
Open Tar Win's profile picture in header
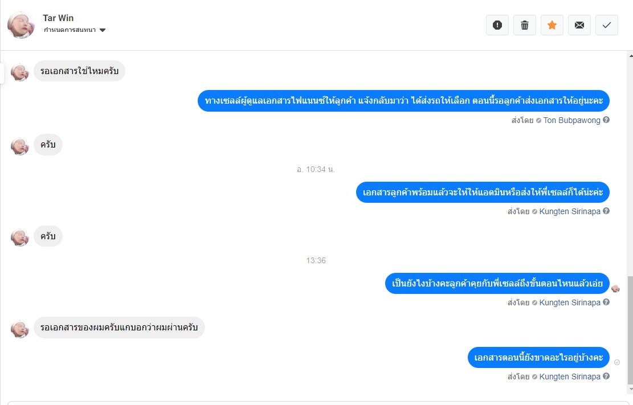(21, 24)
